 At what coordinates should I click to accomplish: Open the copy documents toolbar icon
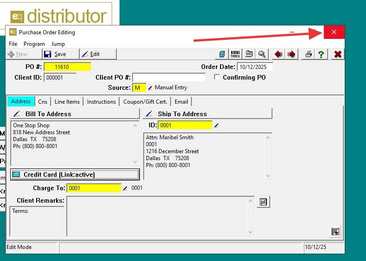pyautogui.click(x=222, y=54)
